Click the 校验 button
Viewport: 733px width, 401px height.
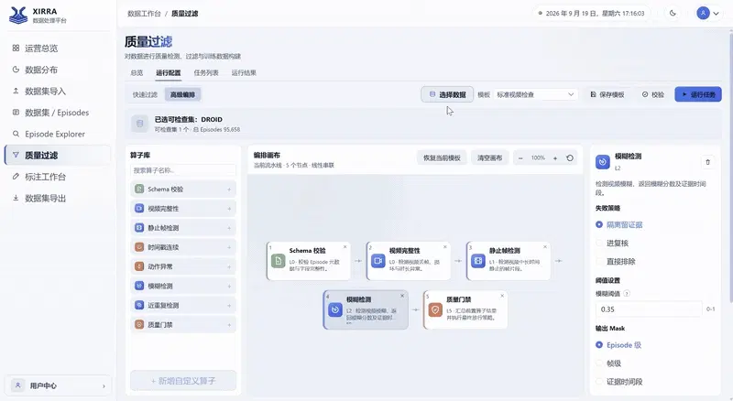click(x=653, y=94)
